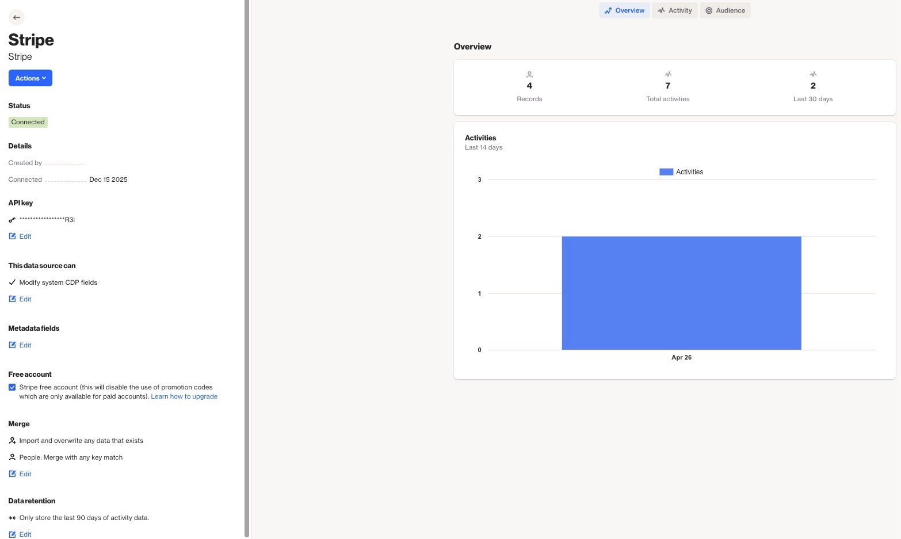Click the Connected status badge
This screenshot has width=901, height=539.
click(x=28, y=122)
